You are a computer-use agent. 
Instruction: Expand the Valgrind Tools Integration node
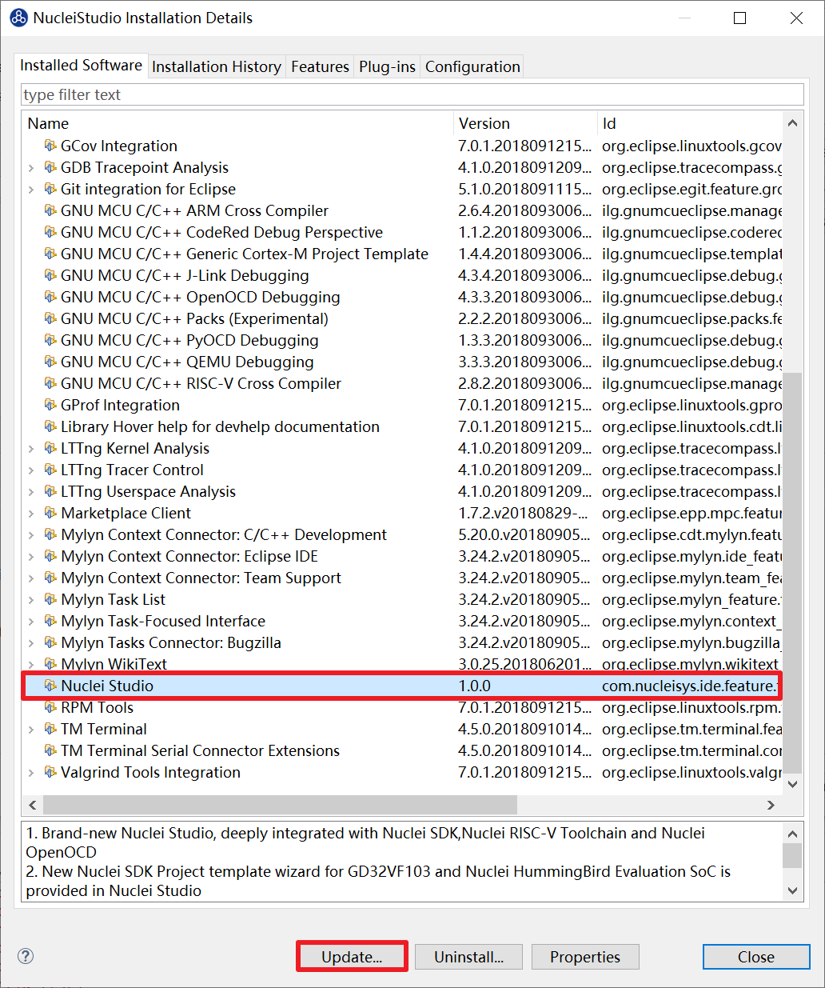click(x=31, y=773)
